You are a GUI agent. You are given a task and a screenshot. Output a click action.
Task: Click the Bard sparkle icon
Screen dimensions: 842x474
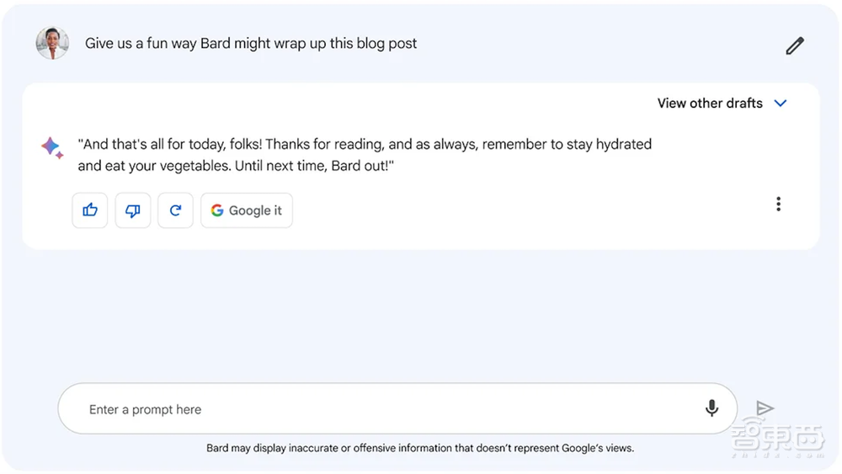(x=51, y=147)
